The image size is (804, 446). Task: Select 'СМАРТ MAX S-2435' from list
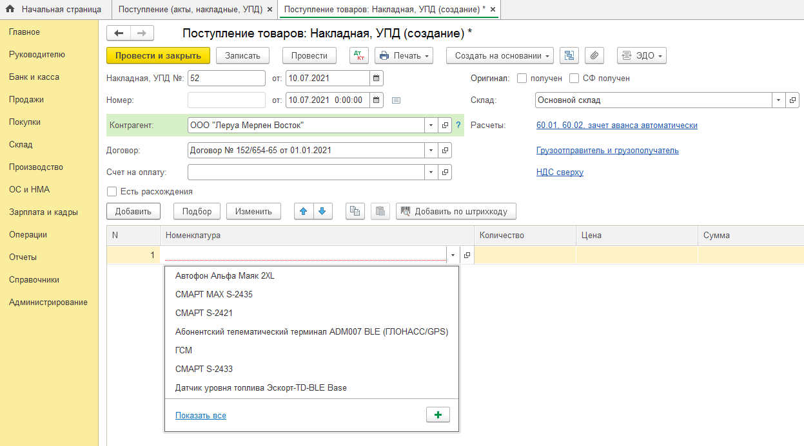214,295
